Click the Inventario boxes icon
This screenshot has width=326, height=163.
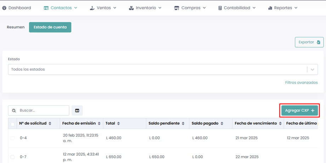(131, 8)
